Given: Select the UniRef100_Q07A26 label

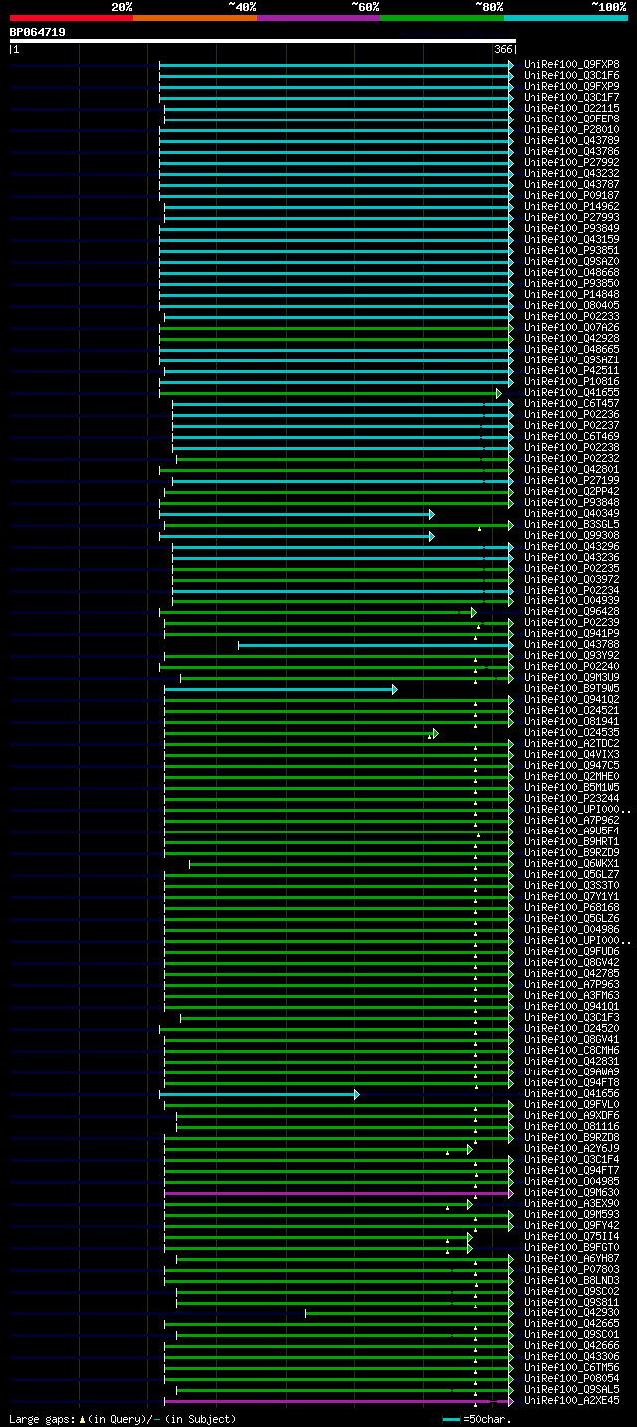Looking at the screenshot, I should 571,328.
